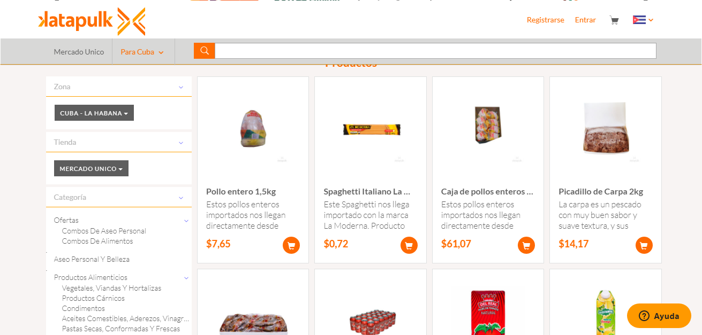Collapse the Categoría filter section
The image size is (702, 335).
tap(181, 198)
